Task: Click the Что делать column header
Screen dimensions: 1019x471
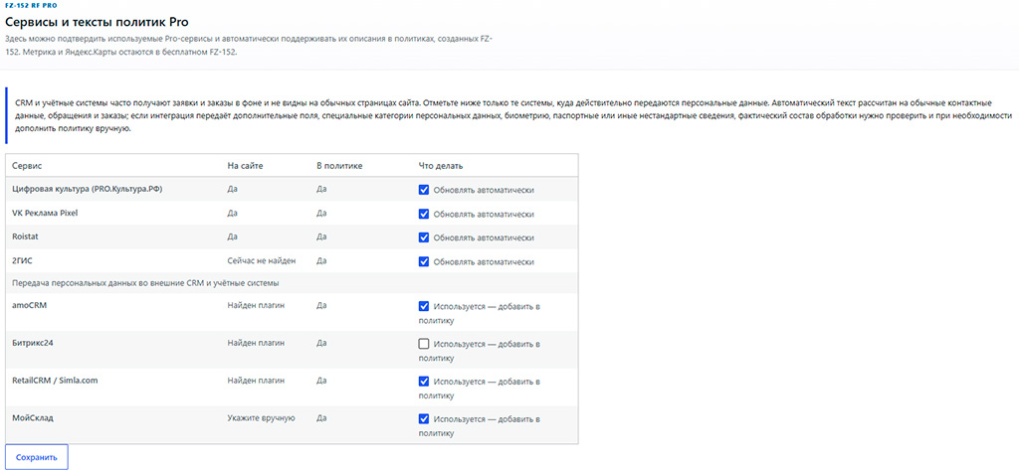Action: [x=441, y=165]
